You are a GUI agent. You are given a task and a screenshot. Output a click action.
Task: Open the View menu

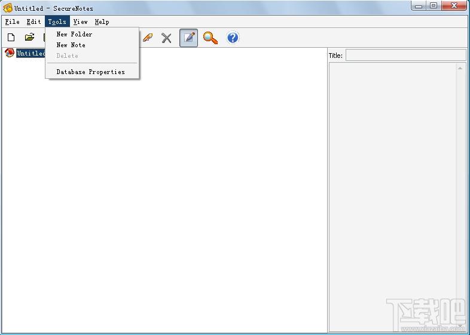80,22
